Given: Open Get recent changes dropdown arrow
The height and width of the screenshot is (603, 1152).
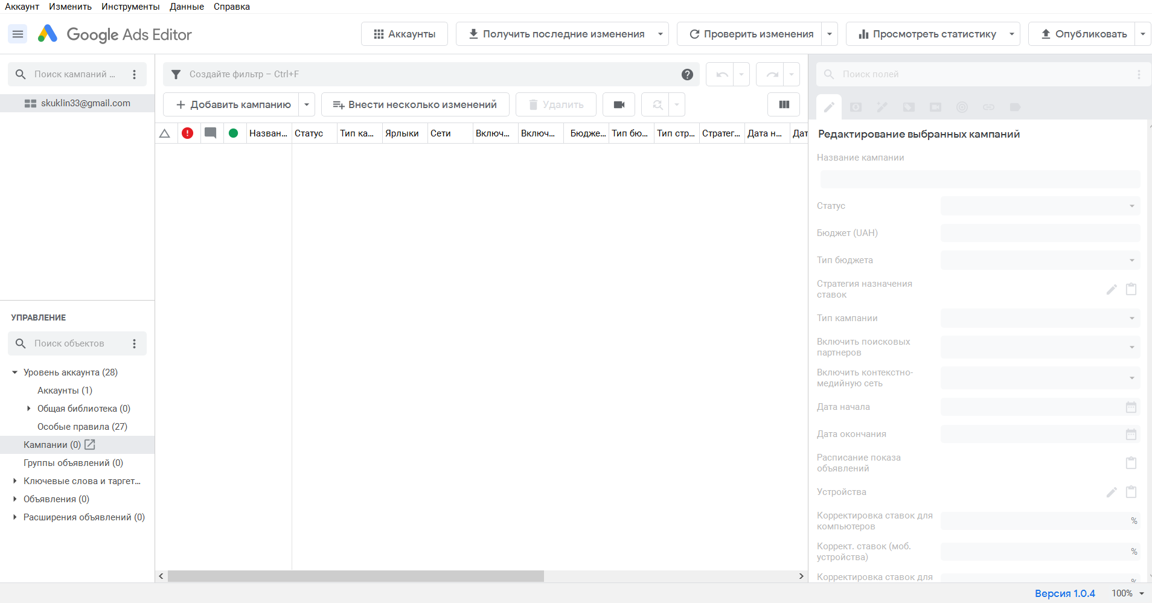Looking at the screenshot, I should (660, 34).
